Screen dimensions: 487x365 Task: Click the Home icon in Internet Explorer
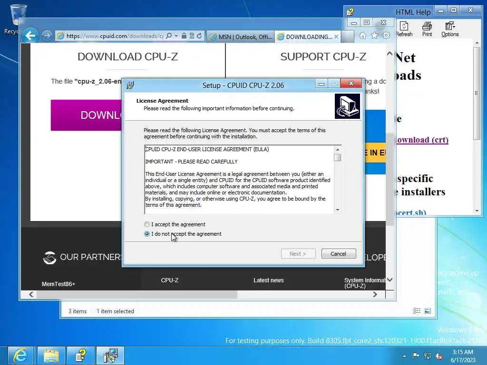363,36
